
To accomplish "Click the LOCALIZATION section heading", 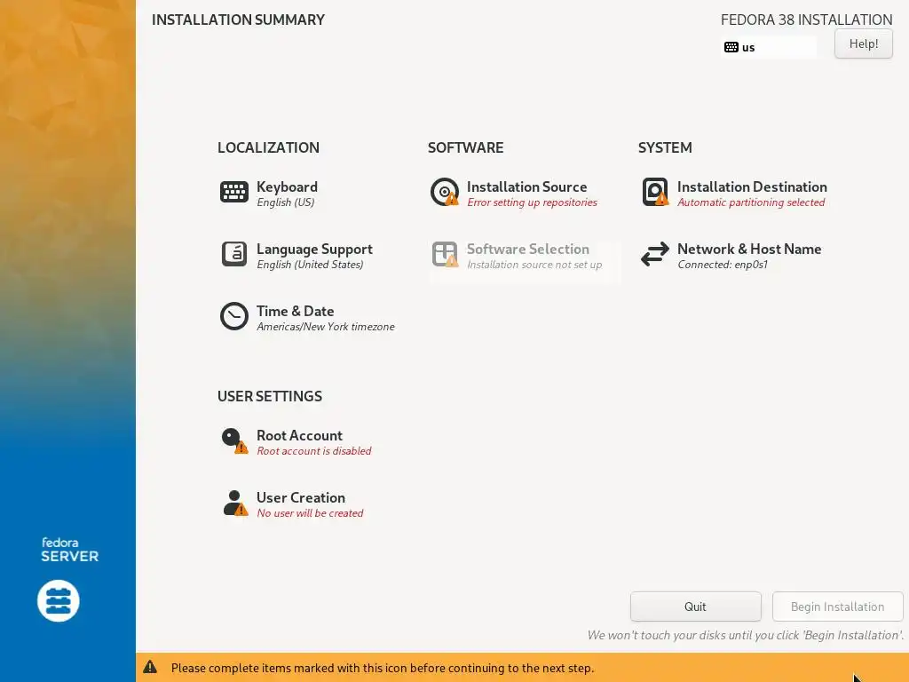I will 268,147.
